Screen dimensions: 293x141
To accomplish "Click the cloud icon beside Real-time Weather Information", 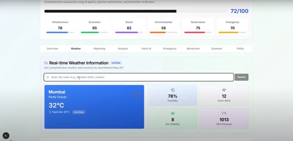I will point(46,63).
